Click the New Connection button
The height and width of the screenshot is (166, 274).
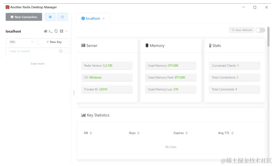(24, 17)
